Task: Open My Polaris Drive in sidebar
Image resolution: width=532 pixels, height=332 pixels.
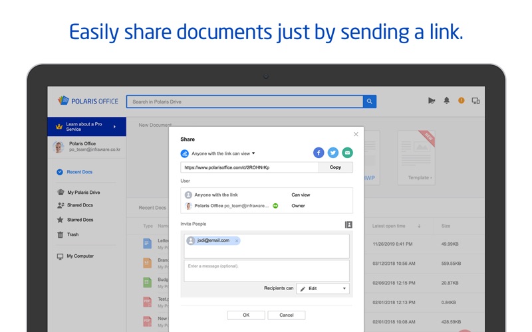Action: click(x=84, y=192)
